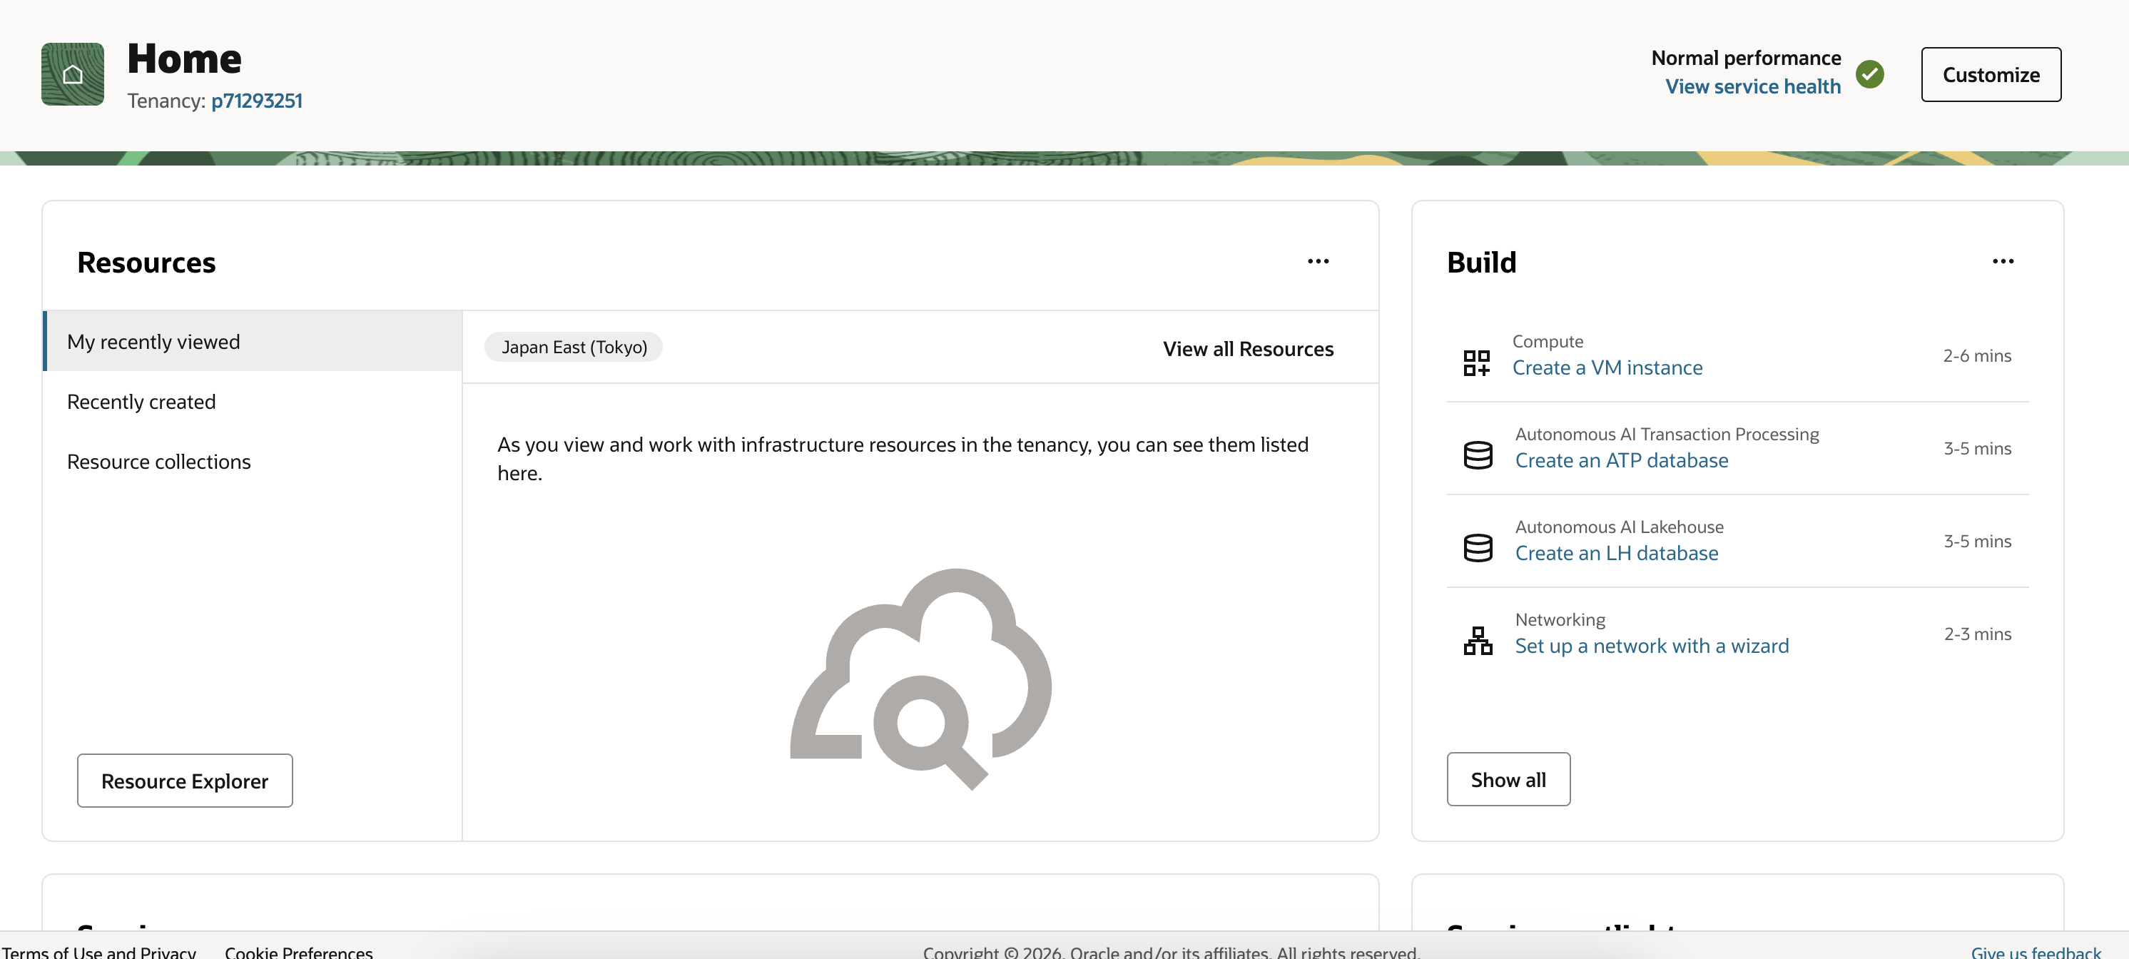Click the Customize button

coord(1990,74)
